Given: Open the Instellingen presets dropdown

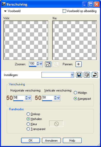Looking at the screenshot, I should [72, 75].
